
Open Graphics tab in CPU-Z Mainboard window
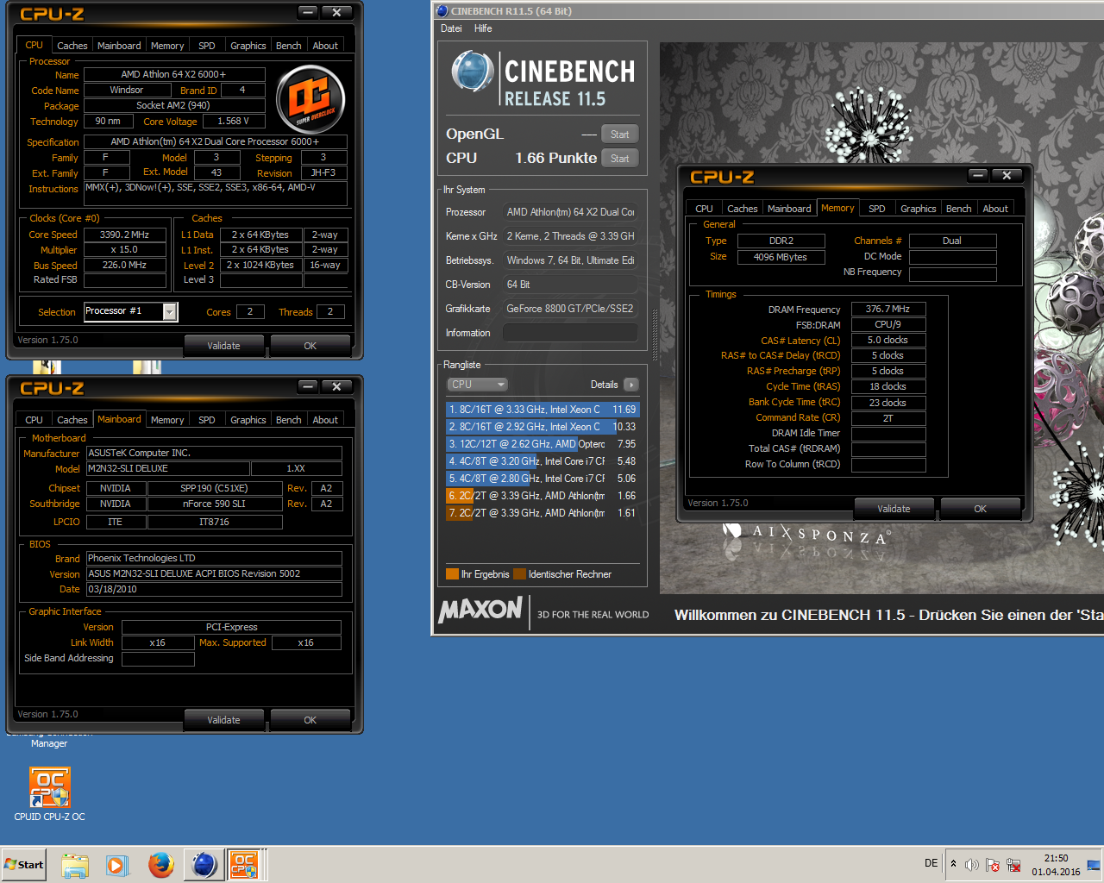248,420
